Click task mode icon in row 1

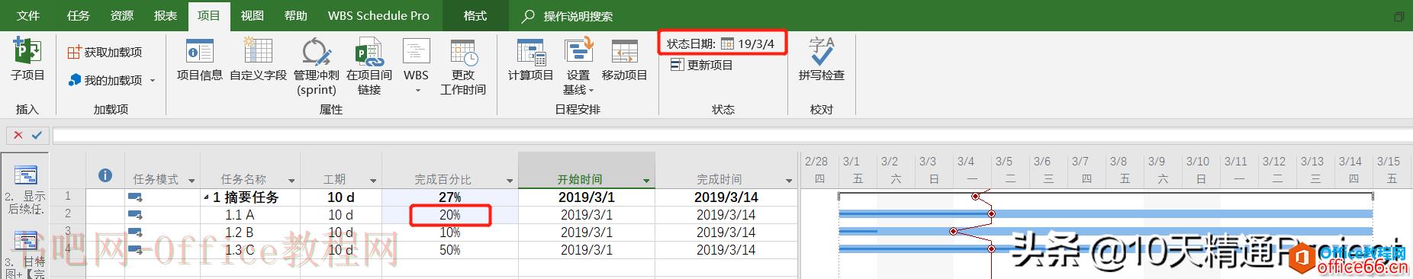136,197
